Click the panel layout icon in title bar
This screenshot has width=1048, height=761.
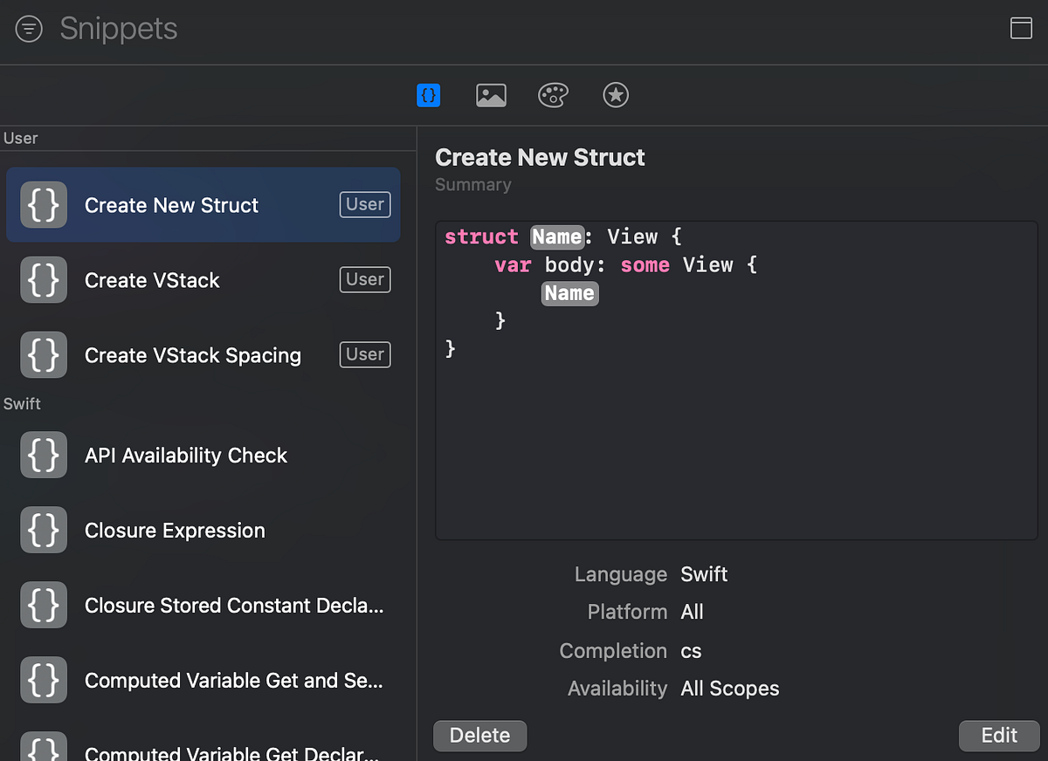click(1021, 28)
